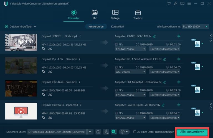Show info for Pip A Short Film file
Viewport: 213px width, 138px height.
click(x=80, y=59)
